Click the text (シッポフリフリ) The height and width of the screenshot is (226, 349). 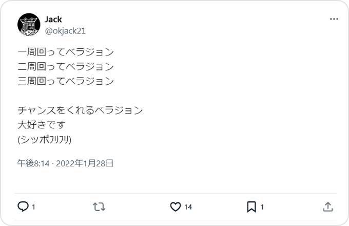click(x=44, y=139)
